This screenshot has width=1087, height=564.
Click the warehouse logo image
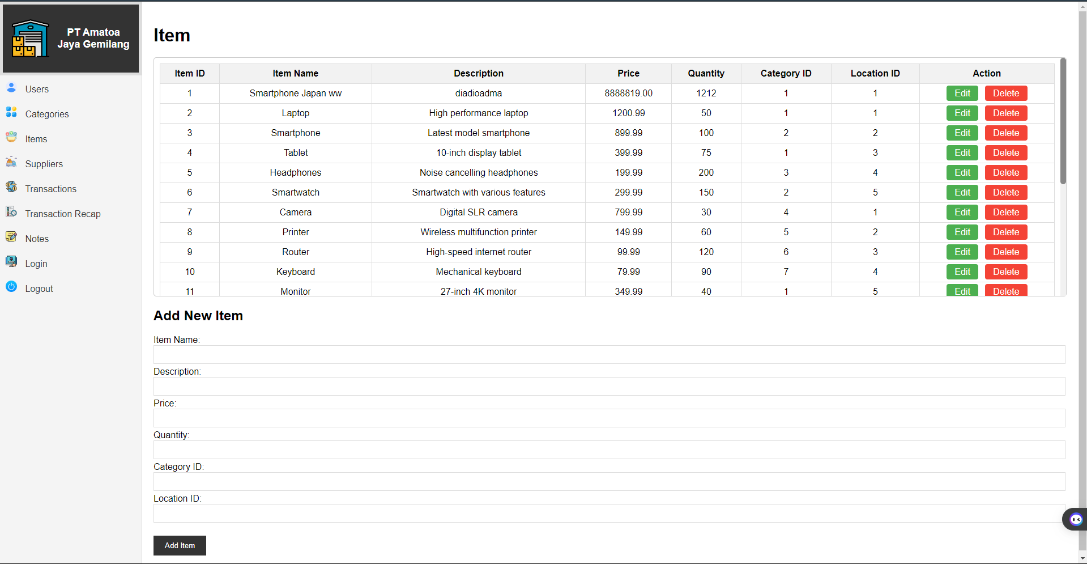31,39
